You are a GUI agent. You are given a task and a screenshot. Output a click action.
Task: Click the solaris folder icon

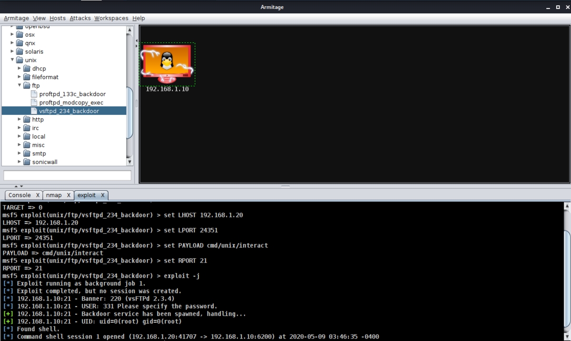[20, 52]
